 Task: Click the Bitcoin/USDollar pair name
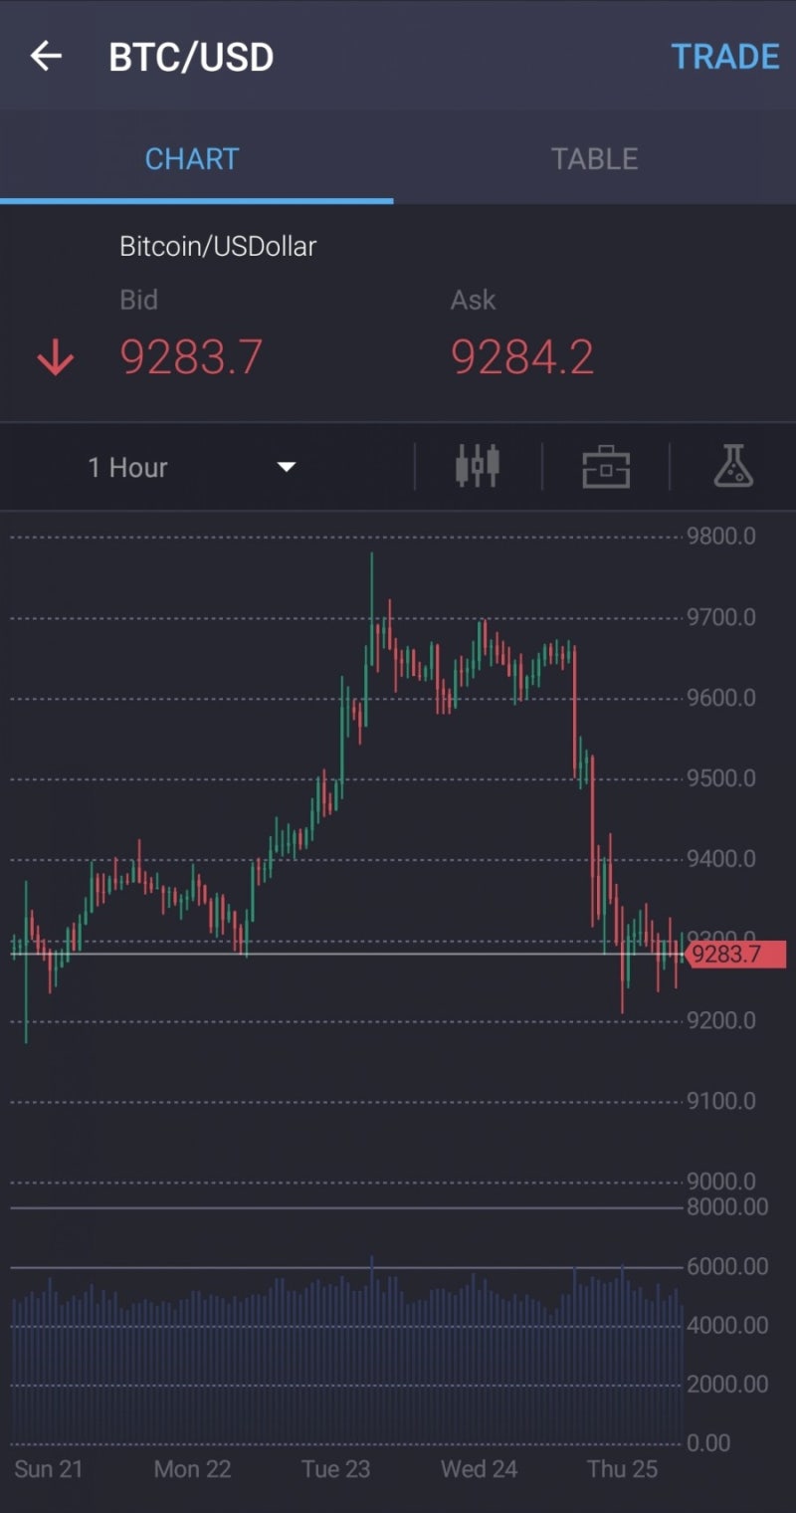[x=217, y=246]
